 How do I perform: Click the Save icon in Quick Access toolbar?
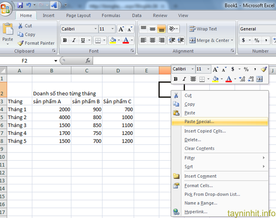tap(20, 5)
